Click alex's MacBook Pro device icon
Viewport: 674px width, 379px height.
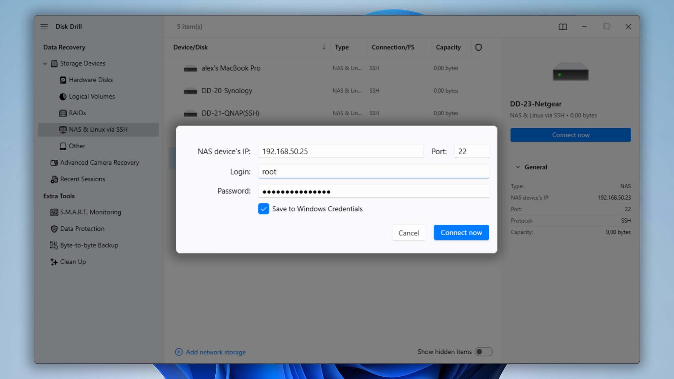(190, 69)
